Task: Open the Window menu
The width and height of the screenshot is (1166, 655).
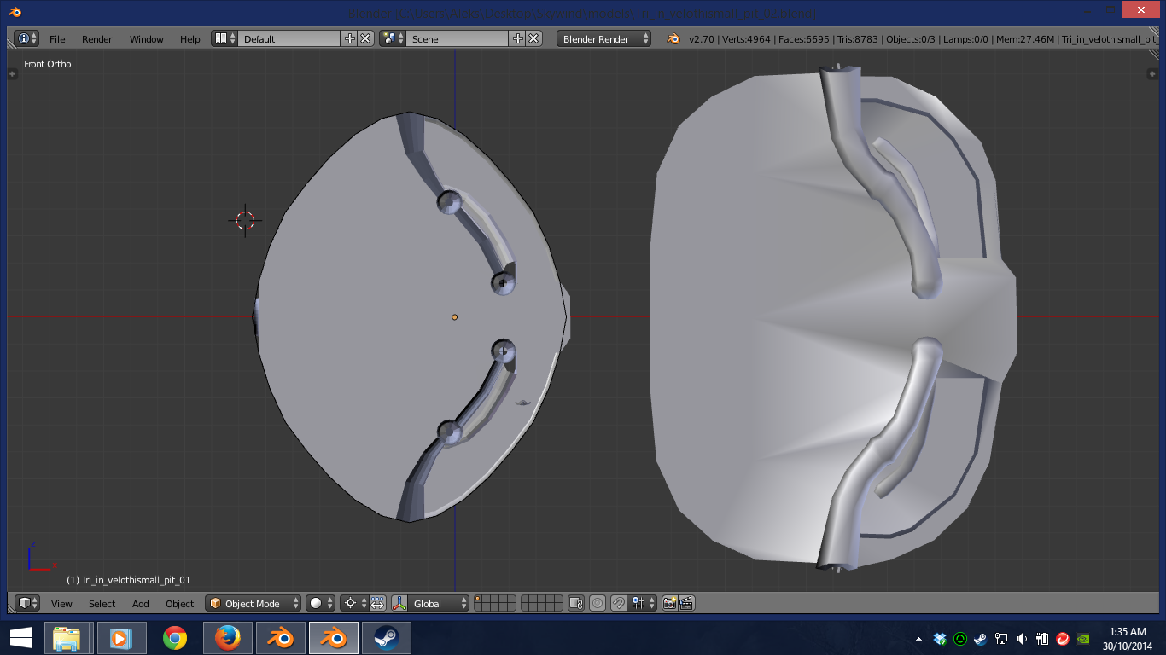Action: pyautogui.click(x=147, y=39)
